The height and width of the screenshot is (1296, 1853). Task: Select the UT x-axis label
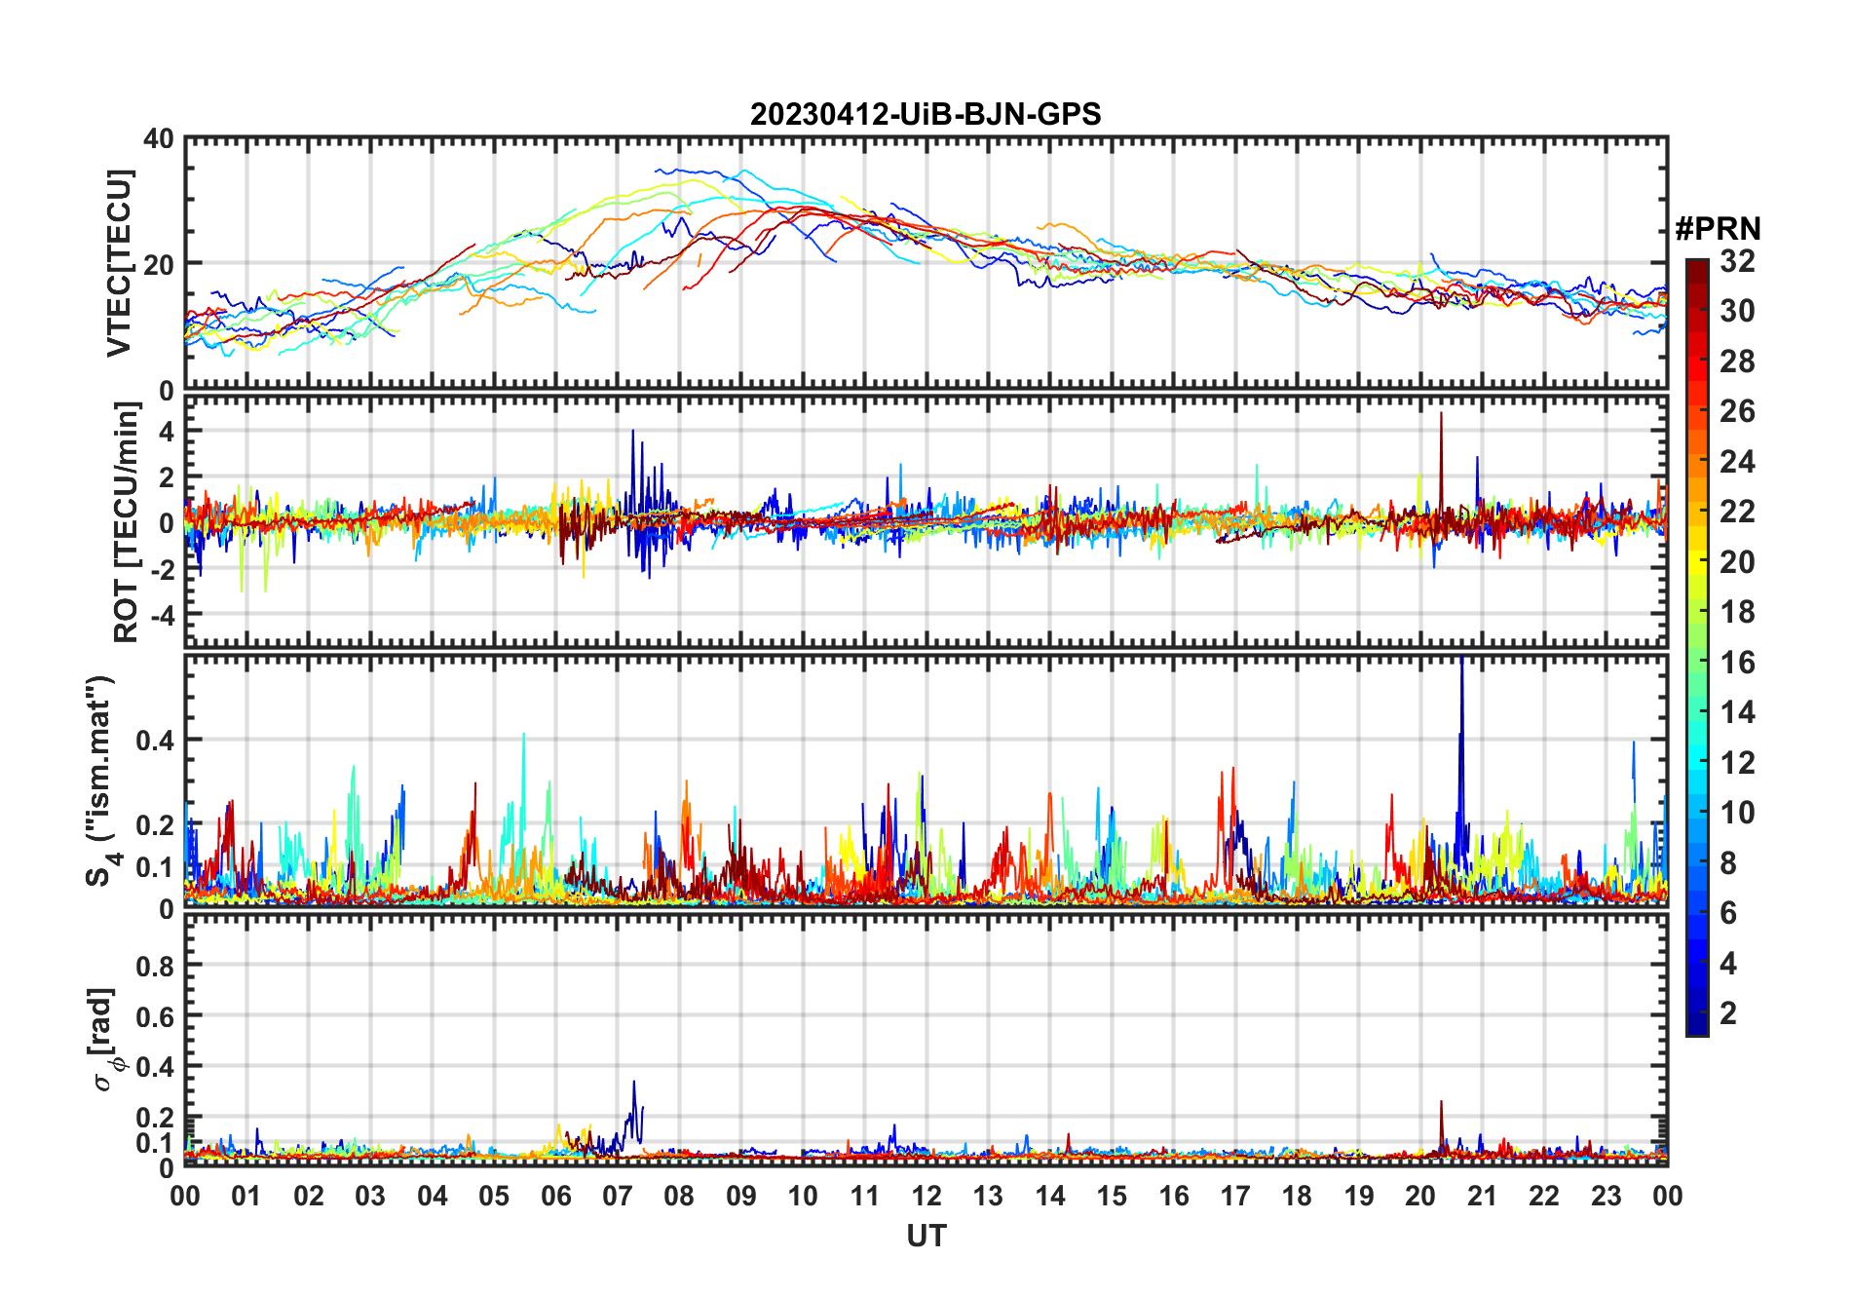coord(926,1236)
